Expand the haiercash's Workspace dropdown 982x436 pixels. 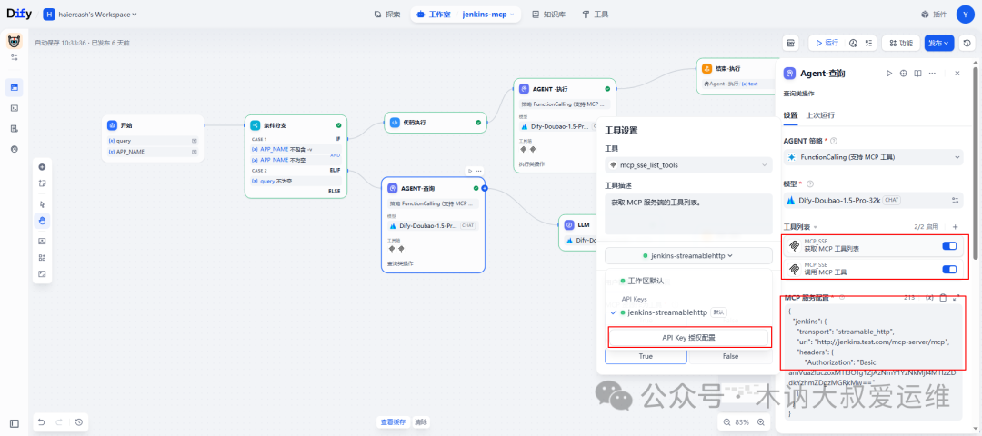pos(91,14)
